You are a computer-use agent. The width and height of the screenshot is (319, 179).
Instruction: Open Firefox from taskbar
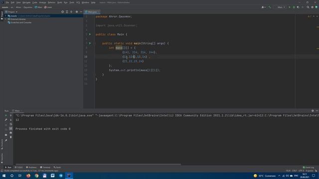click(28, 176)
